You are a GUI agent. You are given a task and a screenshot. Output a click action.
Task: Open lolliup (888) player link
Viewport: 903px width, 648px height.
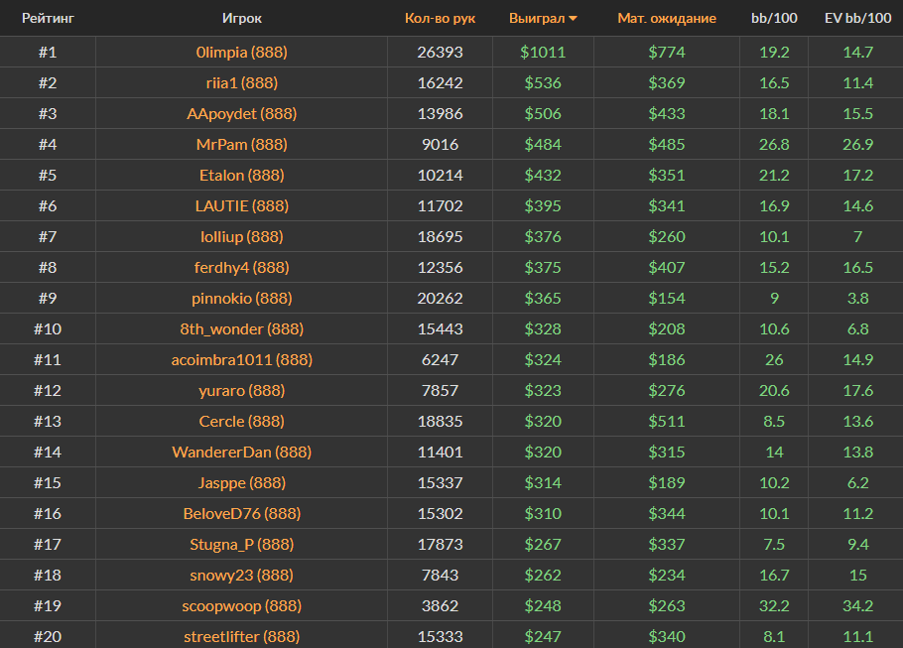(241, 236)
